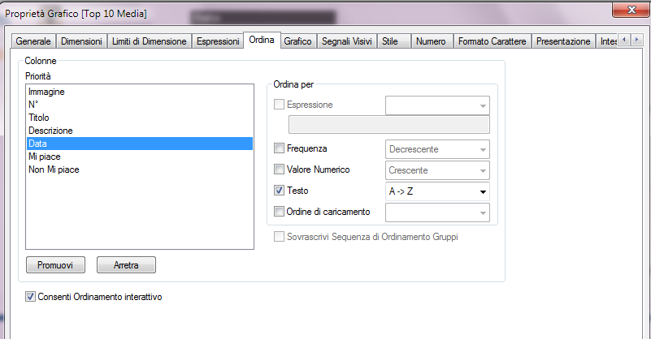Uncheck the Testo sort option
The height and width of the screenshot is (339, 651).
[280, 191]
